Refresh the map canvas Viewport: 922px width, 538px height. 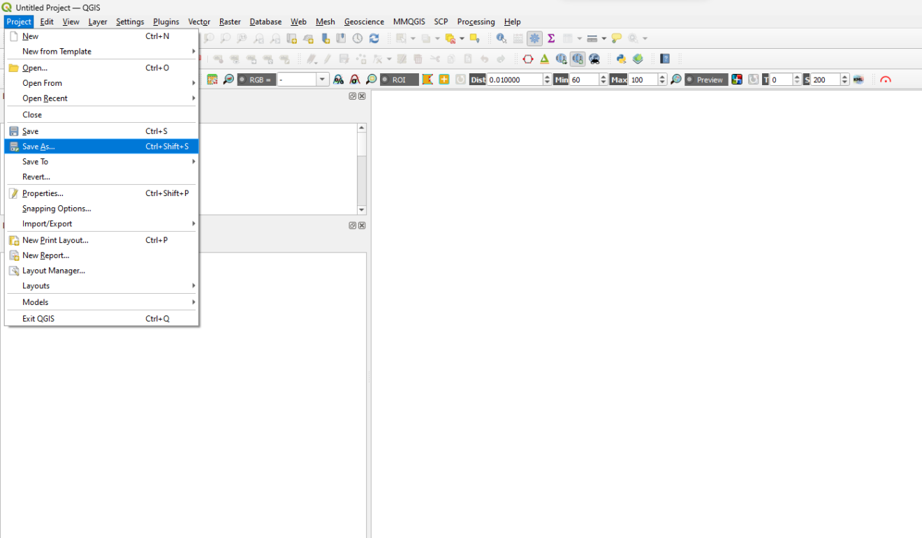click(374, 38)
